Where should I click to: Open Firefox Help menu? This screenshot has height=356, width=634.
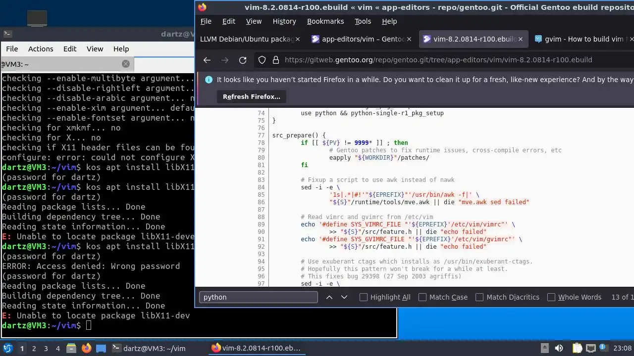389,21
